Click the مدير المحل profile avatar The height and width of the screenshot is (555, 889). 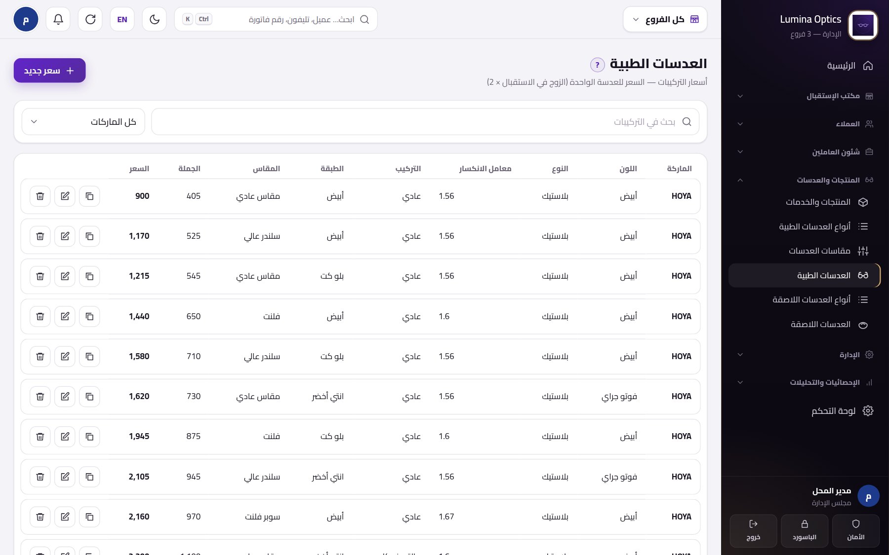coord(868,496)
